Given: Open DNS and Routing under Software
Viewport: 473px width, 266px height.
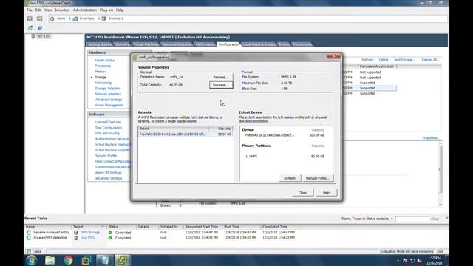Looking at the screenshot, I should (107, 133).
